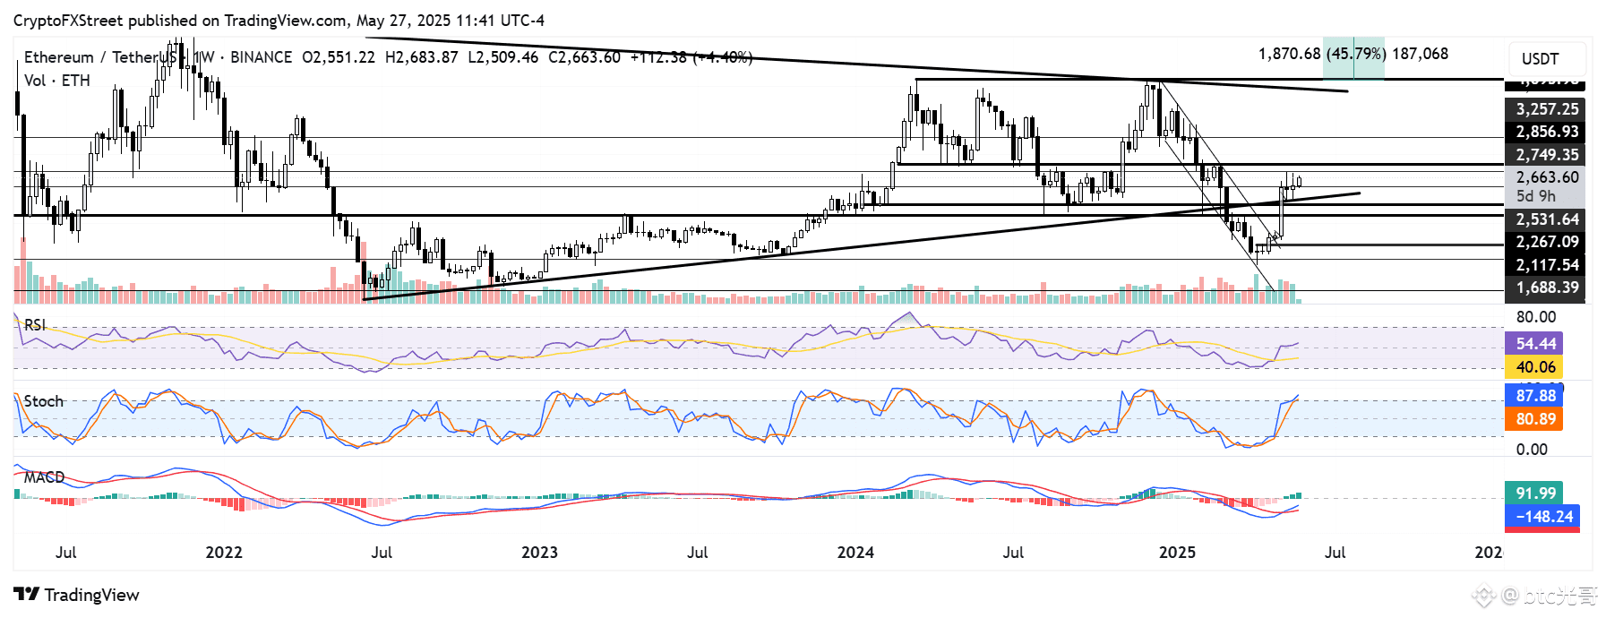
Task: Select the Stoch indicator title
Action: [44, 401]
